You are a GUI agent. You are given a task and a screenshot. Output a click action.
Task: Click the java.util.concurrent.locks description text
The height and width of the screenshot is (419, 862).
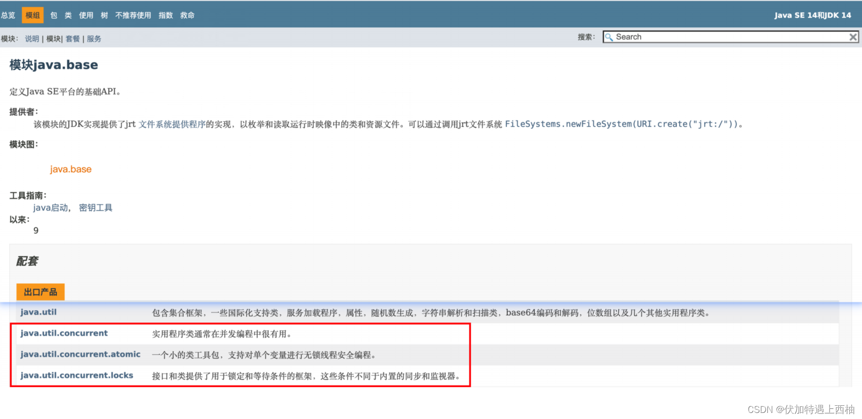(308, 376)
